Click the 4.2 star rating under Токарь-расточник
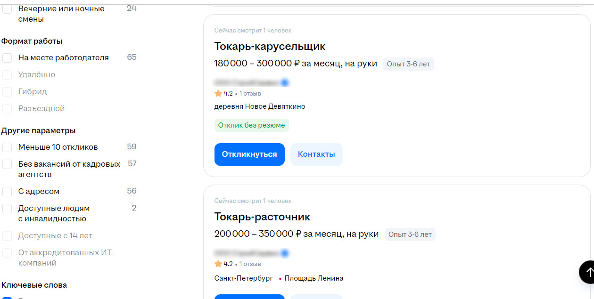 click(223, 264)
